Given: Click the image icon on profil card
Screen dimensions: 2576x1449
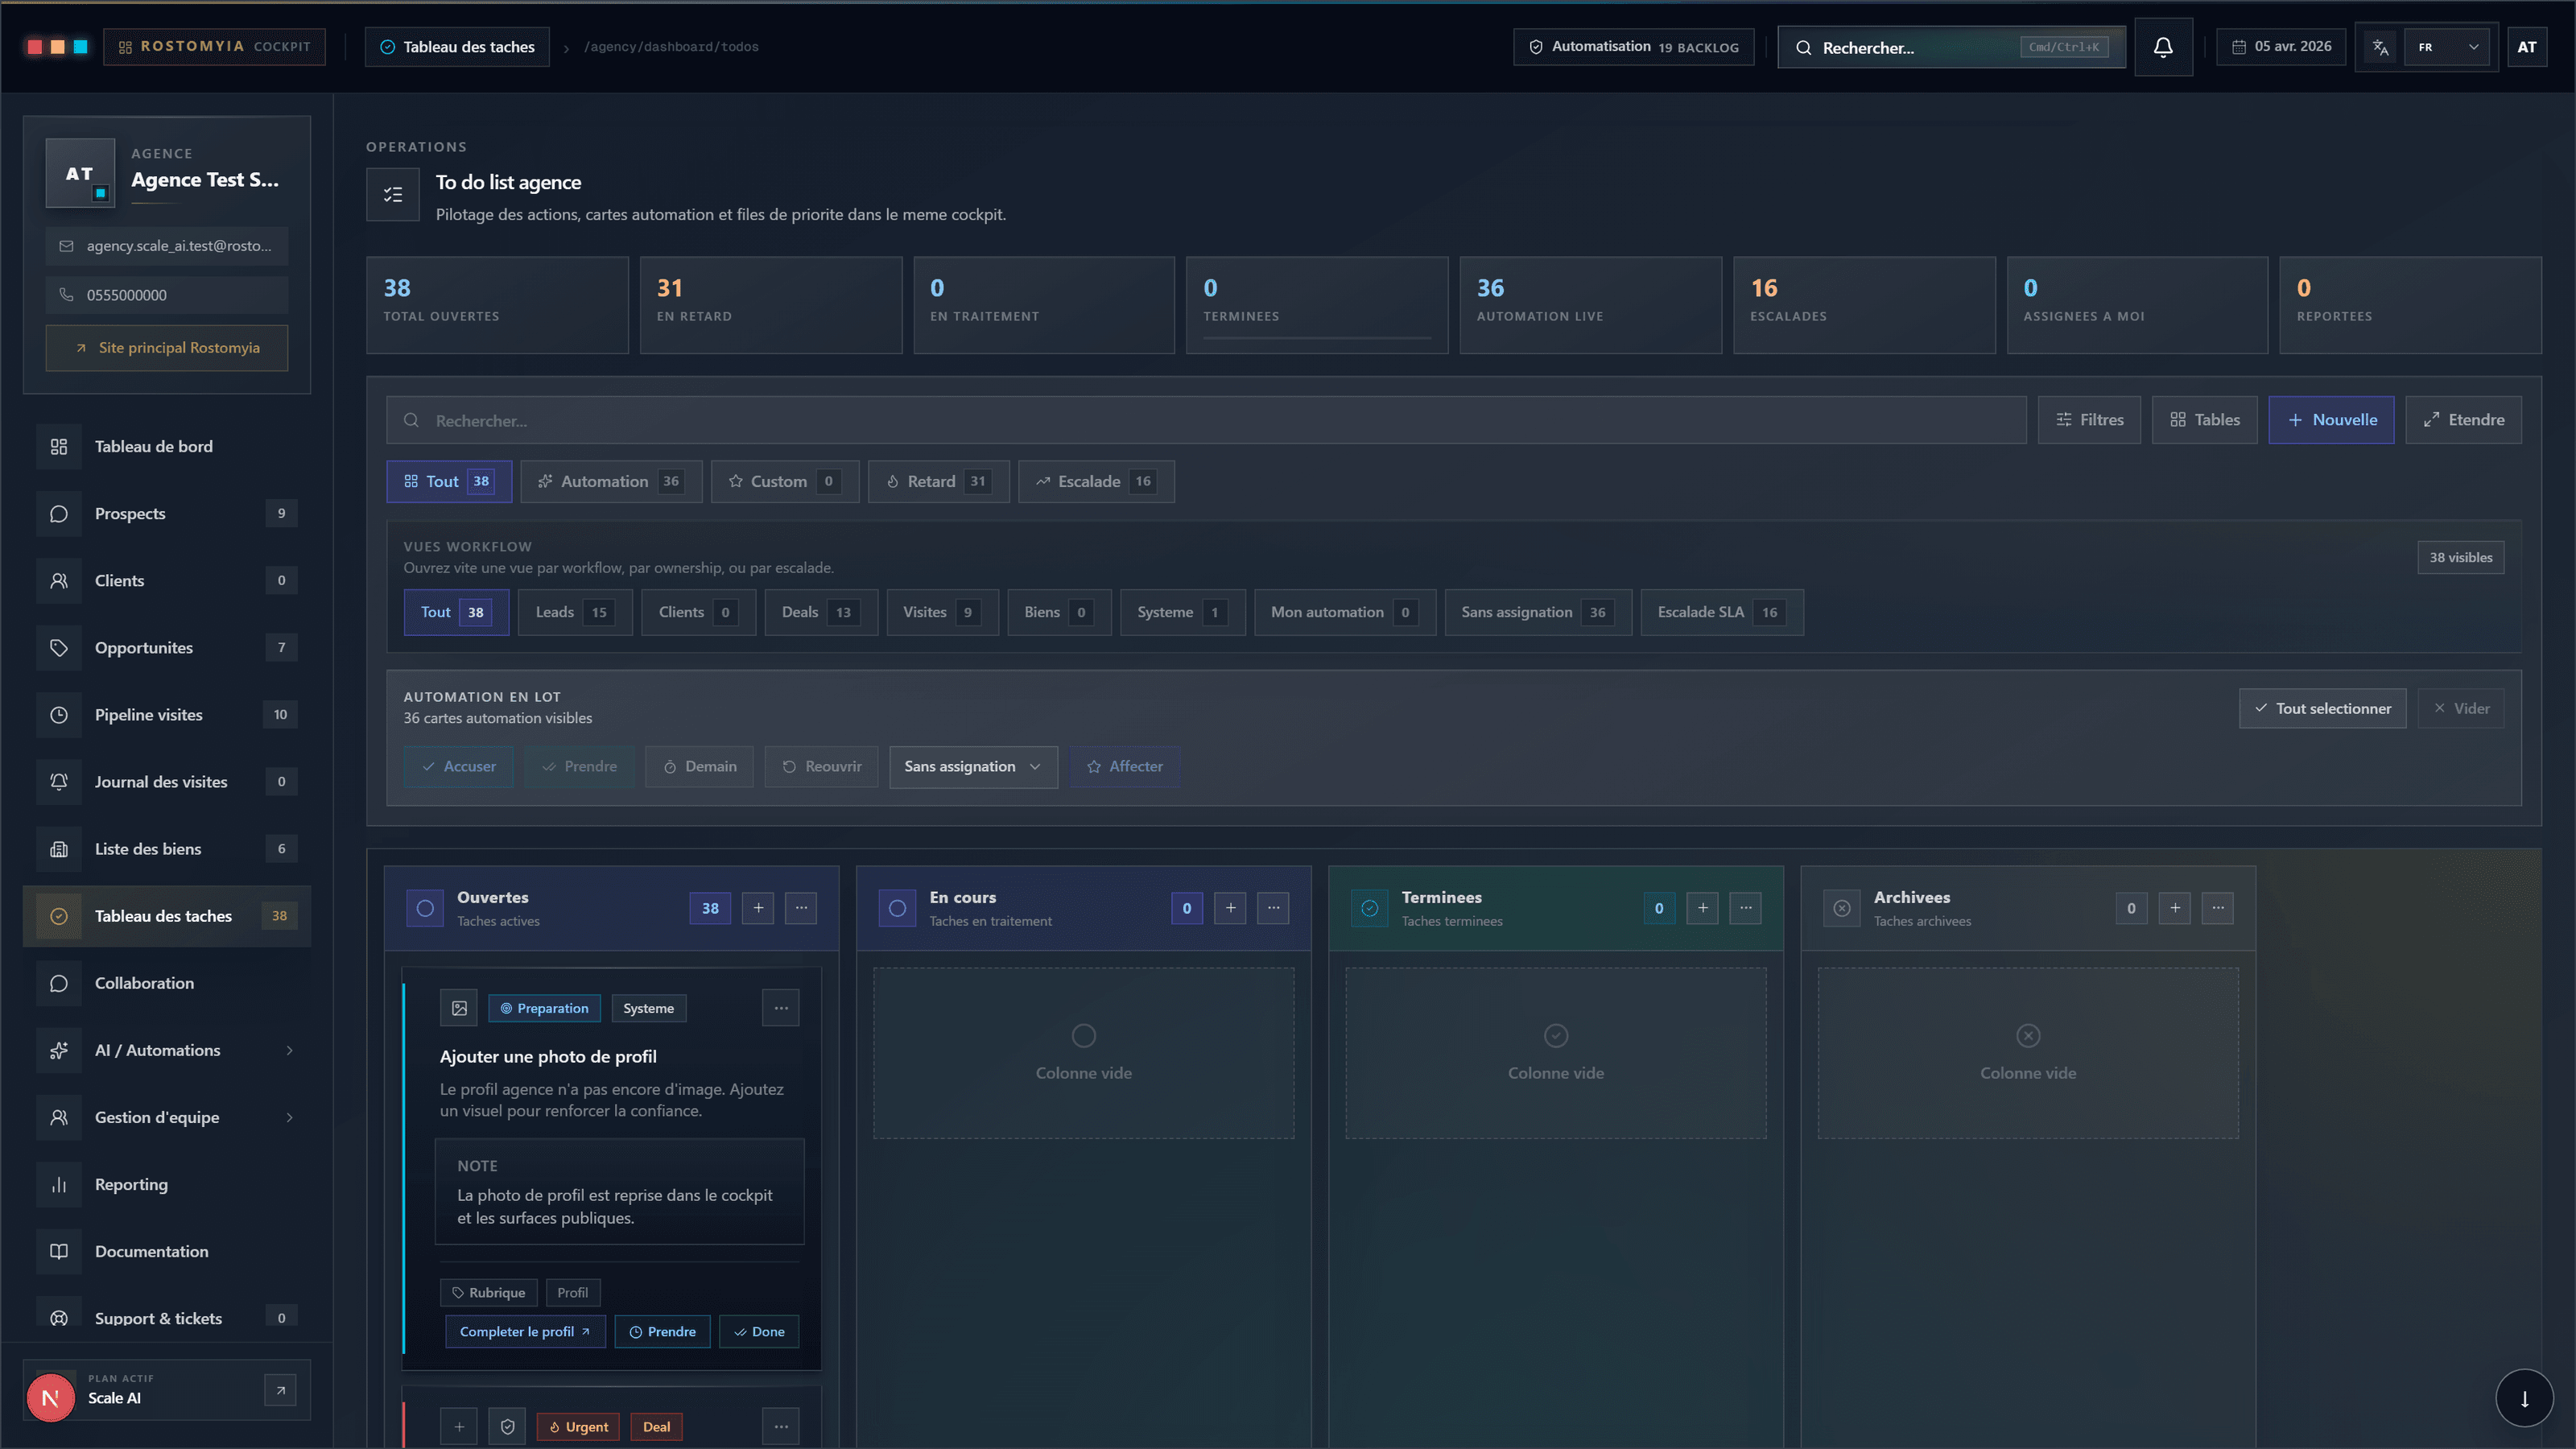Looking at the screenshot, I should coord(459,1008).
